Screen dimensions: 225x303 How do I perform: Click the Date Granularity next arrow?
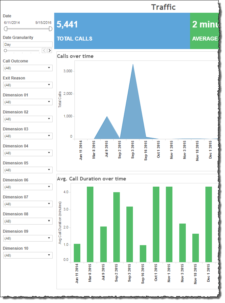(x=50, y=50)
